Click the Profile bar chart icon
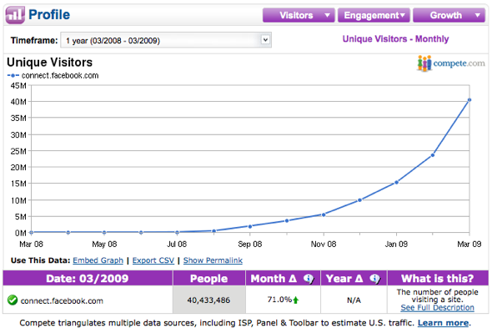This screenshot has height=328, width=492. 15,15
